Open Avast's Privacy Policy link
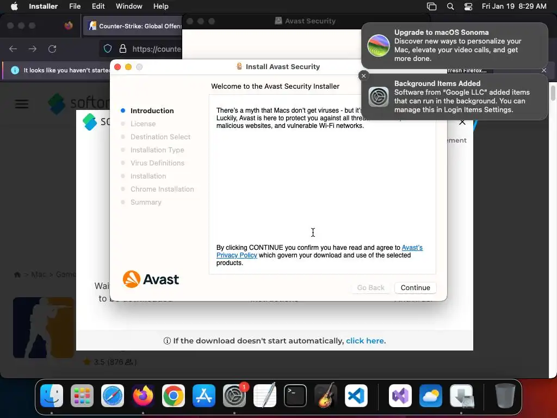This screenshot has height=418, width=557. (412, 248)
